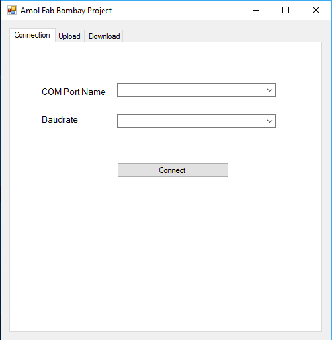Click the Connect button

coord(173,170)
